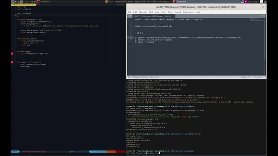This screenshot has height=156, width=278.
Task: Close the SELECT * FROM products tab
Action: (173, 16)
